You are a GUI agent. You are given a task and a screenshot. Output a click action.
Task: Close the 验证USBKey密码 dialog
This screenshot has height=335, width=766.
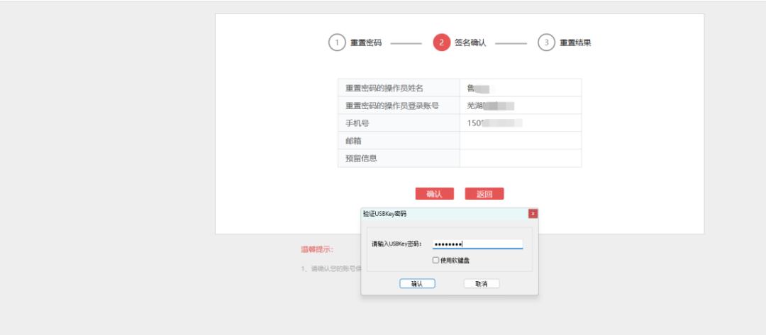(x=533, y=214)
